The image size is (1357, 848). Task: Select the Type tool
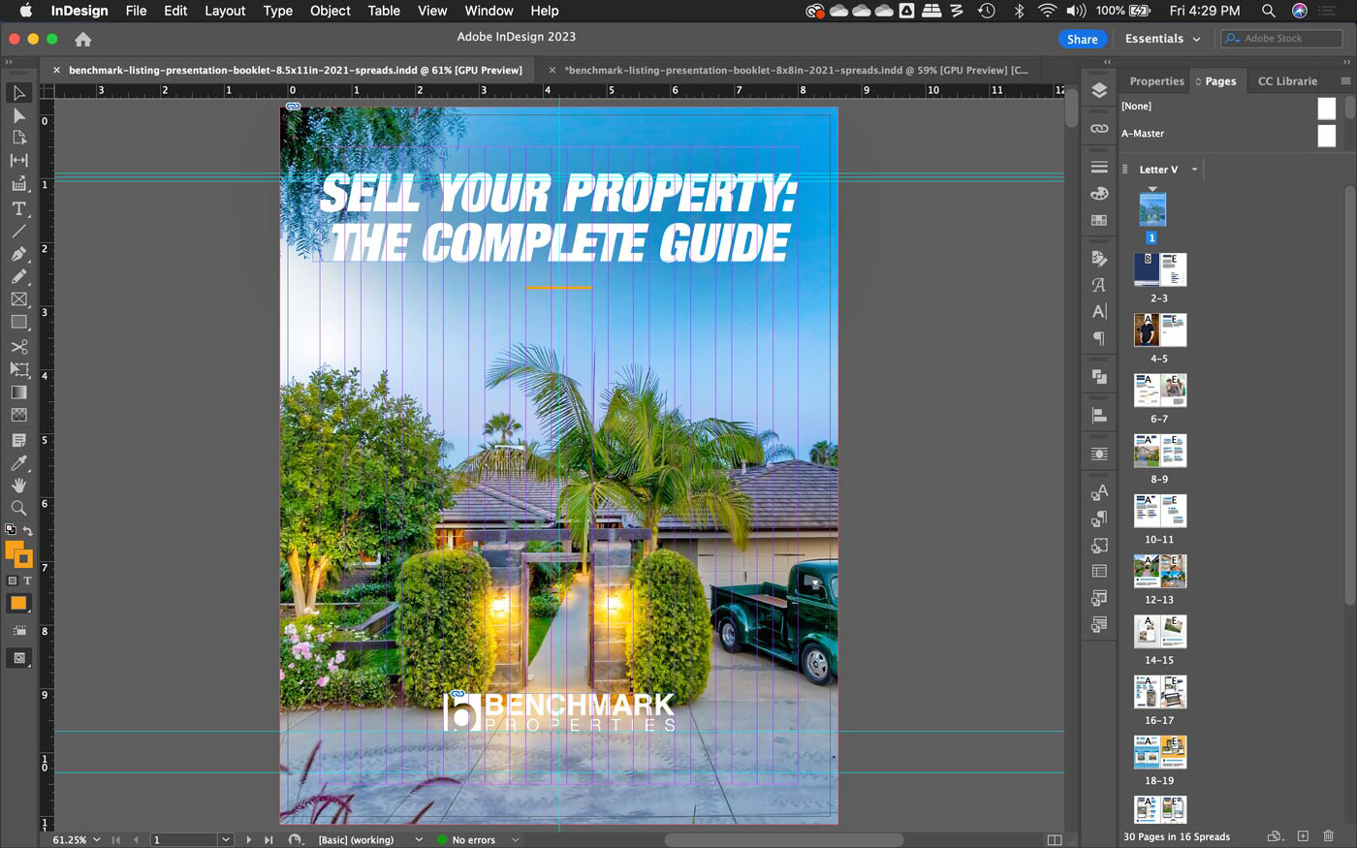18,208
